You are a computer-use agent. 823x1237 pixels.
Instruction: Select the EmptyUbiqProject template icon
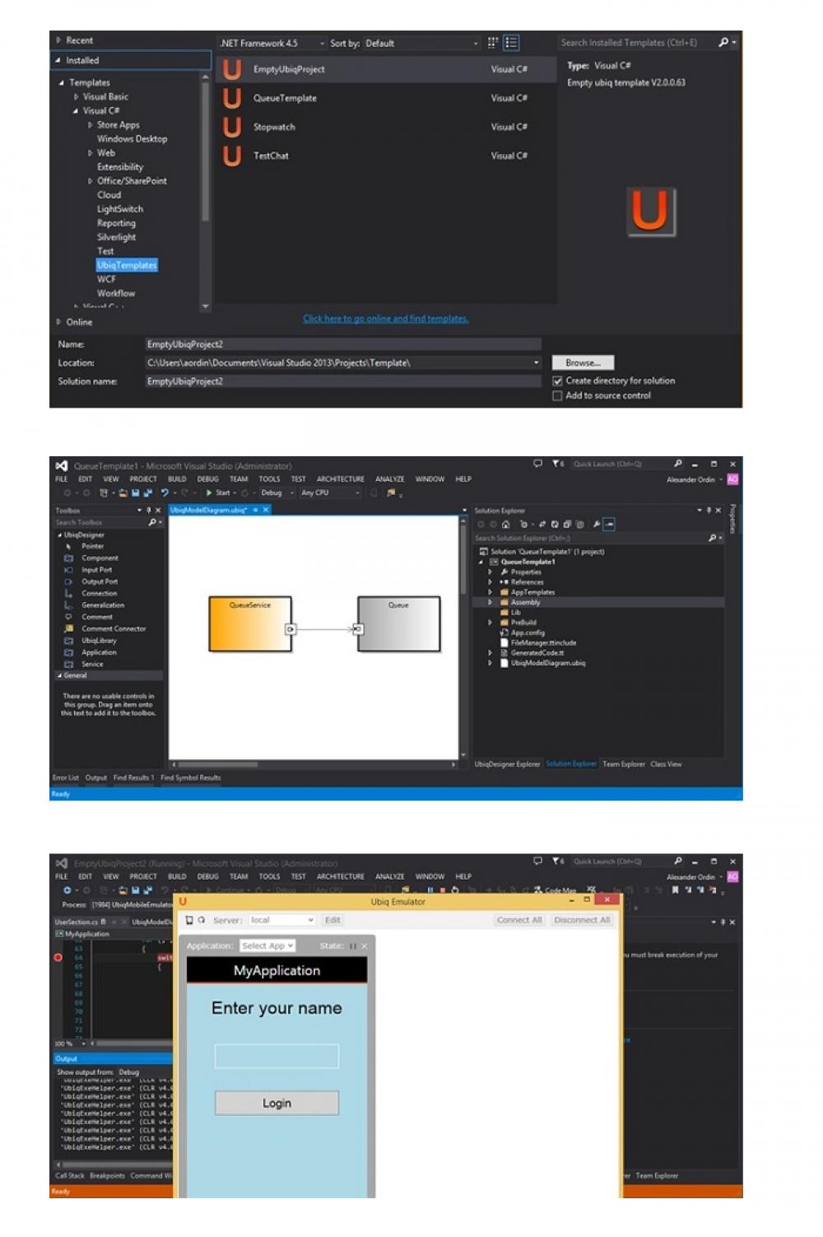point(233,70)
